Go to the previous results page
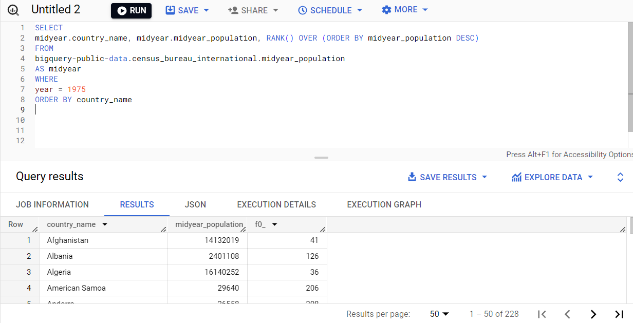This screenshot has width=633, height=323. tap(567, 314)
